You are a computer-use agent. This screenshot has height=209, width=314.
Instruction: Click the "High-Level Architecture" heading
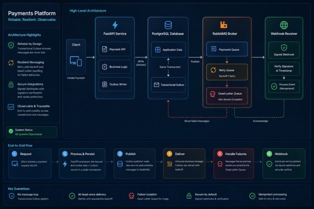[88, 10]
